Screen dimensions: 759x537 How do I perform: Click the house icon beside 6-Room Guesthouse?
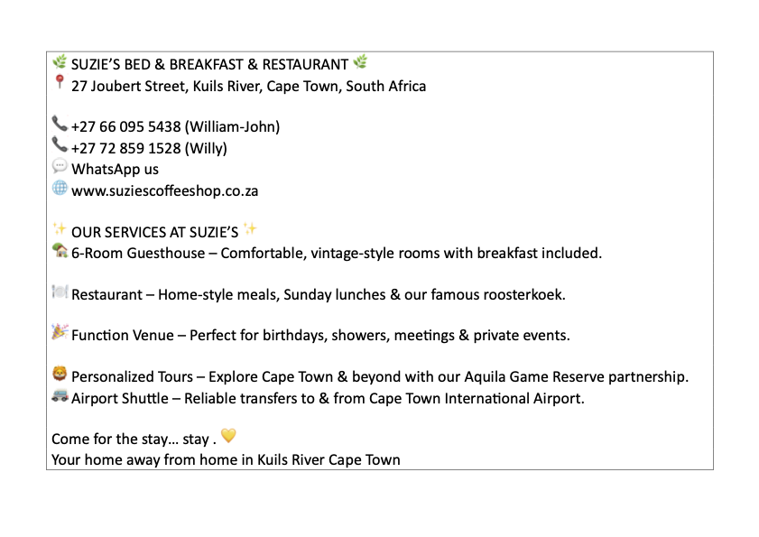click(x=60, y=251)
